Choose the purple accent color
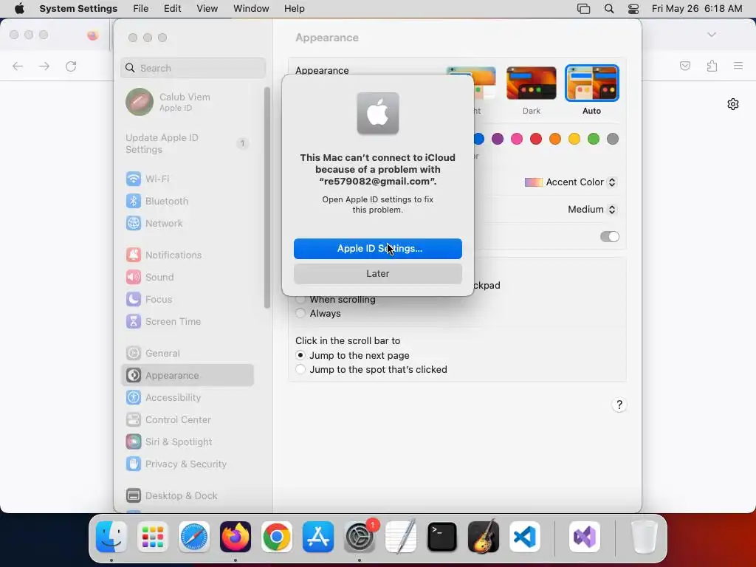The image size is (756, 567). (498, 140)
